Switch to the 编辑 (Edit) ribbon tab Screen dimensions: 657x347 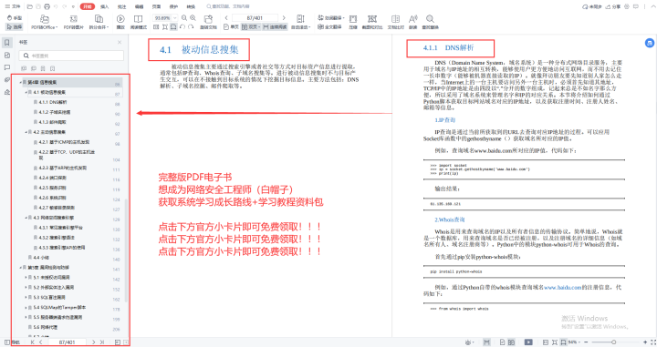(139, 6)
